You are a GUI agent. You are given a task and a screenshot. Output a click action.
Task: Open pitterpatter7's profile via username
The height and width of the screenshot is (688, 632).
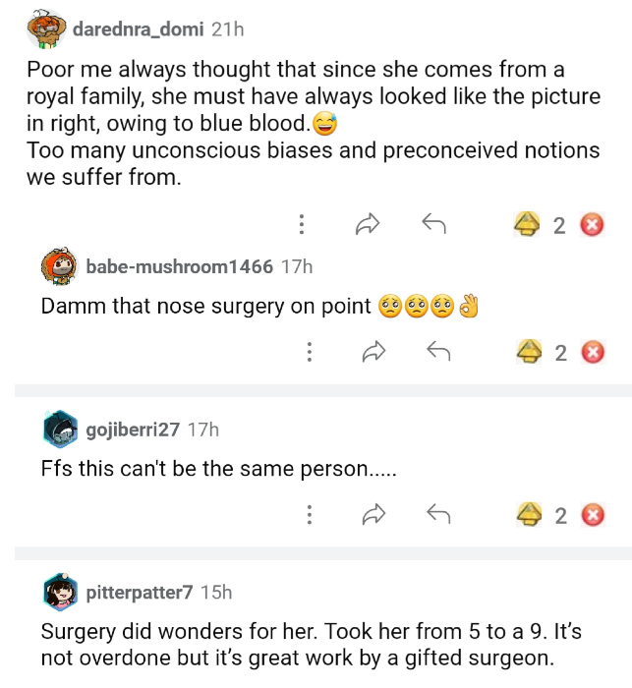[140, 592]
